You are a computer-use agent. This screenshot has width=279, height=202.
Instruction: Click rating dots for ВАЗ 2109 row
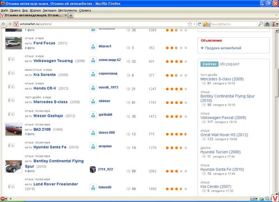(176, 134)
